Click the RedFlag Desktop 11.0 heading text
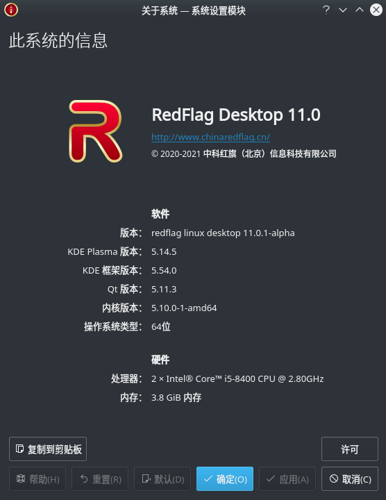 (236, 115)
